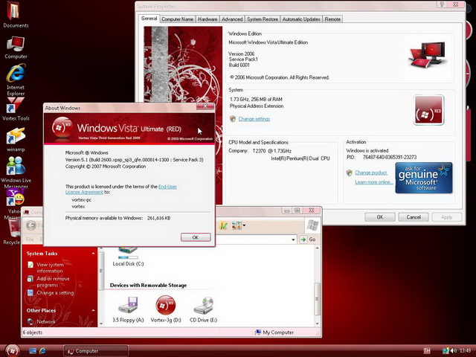Viewport: 476px width, 357px height.
Task: Click the Learn more online link
Action: (374, 181)
